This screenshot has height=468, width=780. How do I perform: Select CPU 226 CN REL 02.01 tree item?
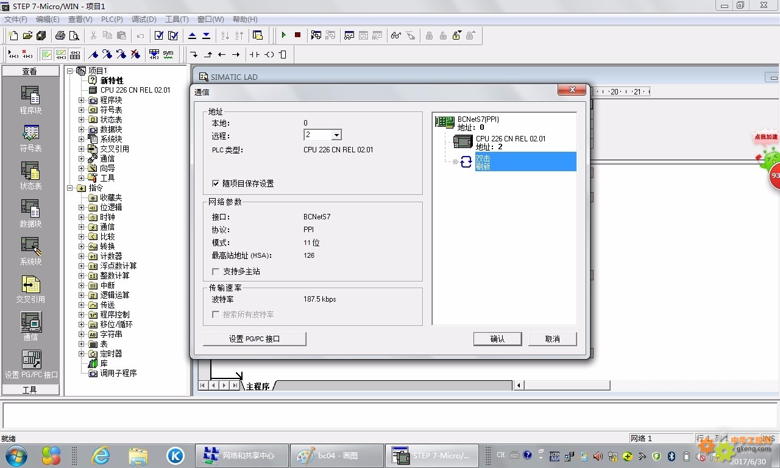pos(135,90)
